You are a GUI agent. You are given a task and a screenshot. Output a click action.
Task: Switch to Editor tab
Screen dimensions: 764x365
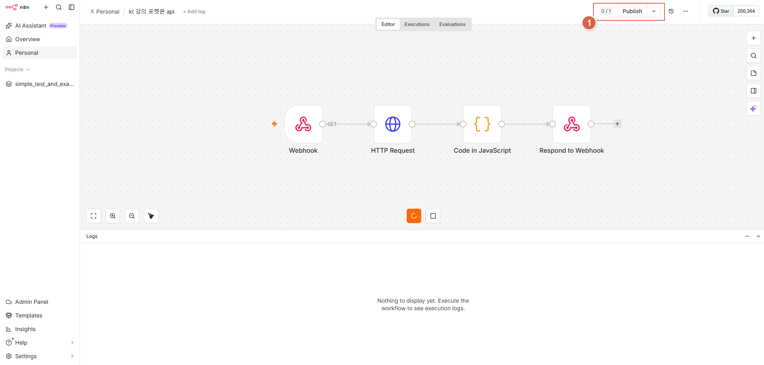388,24
